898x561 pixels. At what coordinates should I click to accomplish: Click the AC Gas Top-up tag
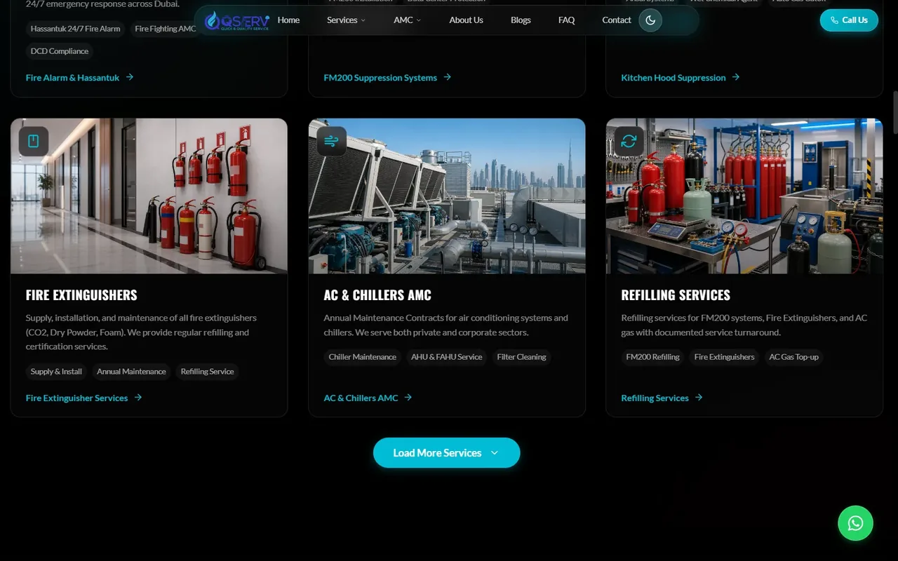[793, 357]
